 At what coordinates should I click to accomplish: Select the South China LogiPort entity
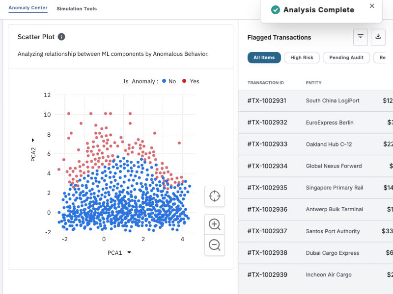pyautogui.click(x=333, y=101)
